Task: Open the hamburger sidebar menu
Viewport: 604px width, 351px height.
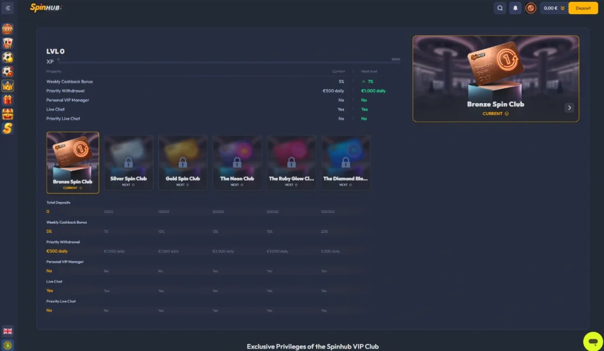Action: coord(8,8)
